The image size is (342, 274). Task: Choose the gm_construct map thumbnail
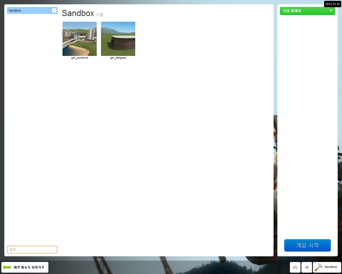[79, 39]
